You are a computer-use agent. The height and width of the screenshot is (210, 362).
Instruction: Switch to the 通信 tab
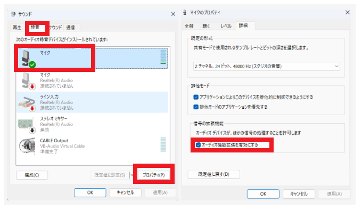point(71,28)
